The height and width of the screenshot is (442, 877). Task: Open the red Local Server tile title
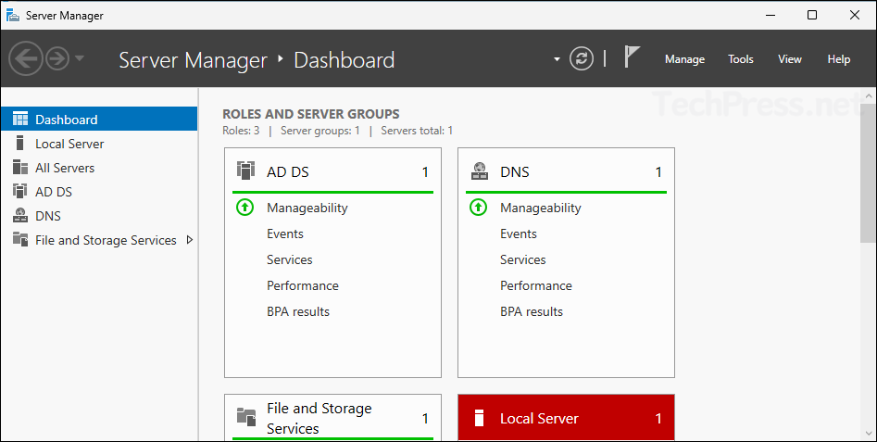click(539, 419)
